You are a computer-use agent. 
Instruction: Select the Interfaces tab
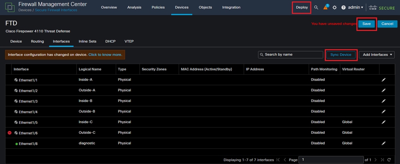pos(61,41)
